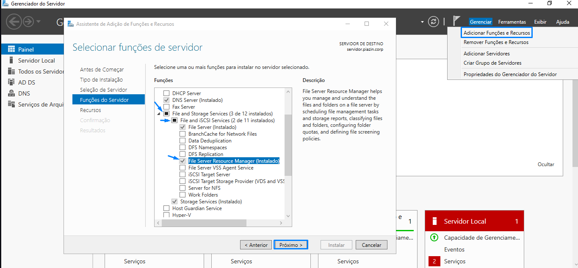
Task: Check the DFS Namespaces option
Action: (183, 147)
